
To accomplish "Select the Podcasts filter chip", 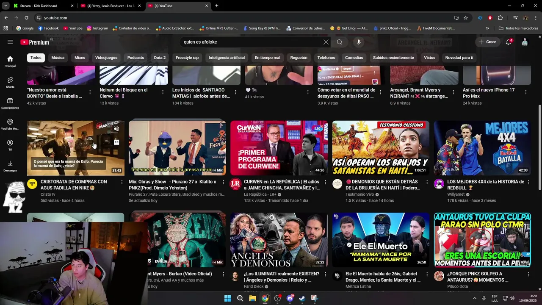I will (x=136, y=58).
